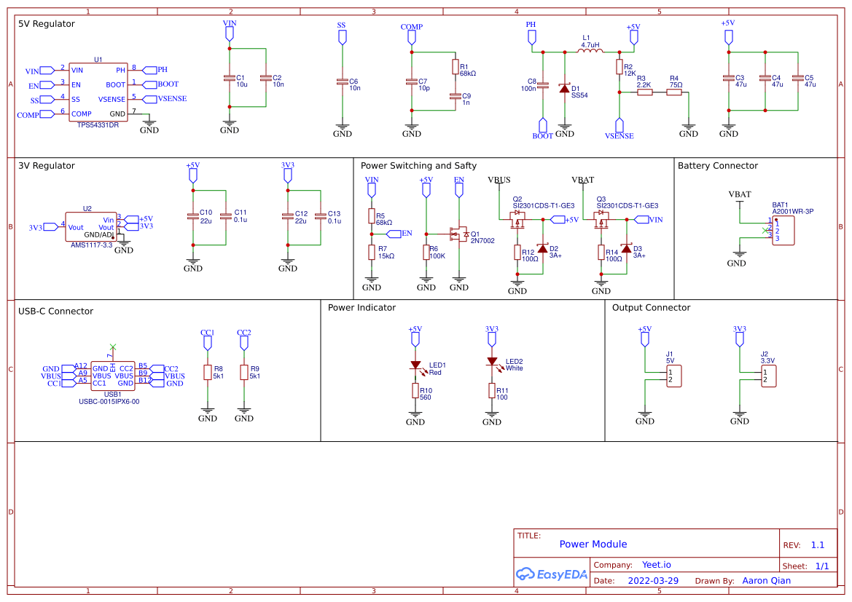
Task: Click the CC1 net port above R8
Action: [208, 343]
